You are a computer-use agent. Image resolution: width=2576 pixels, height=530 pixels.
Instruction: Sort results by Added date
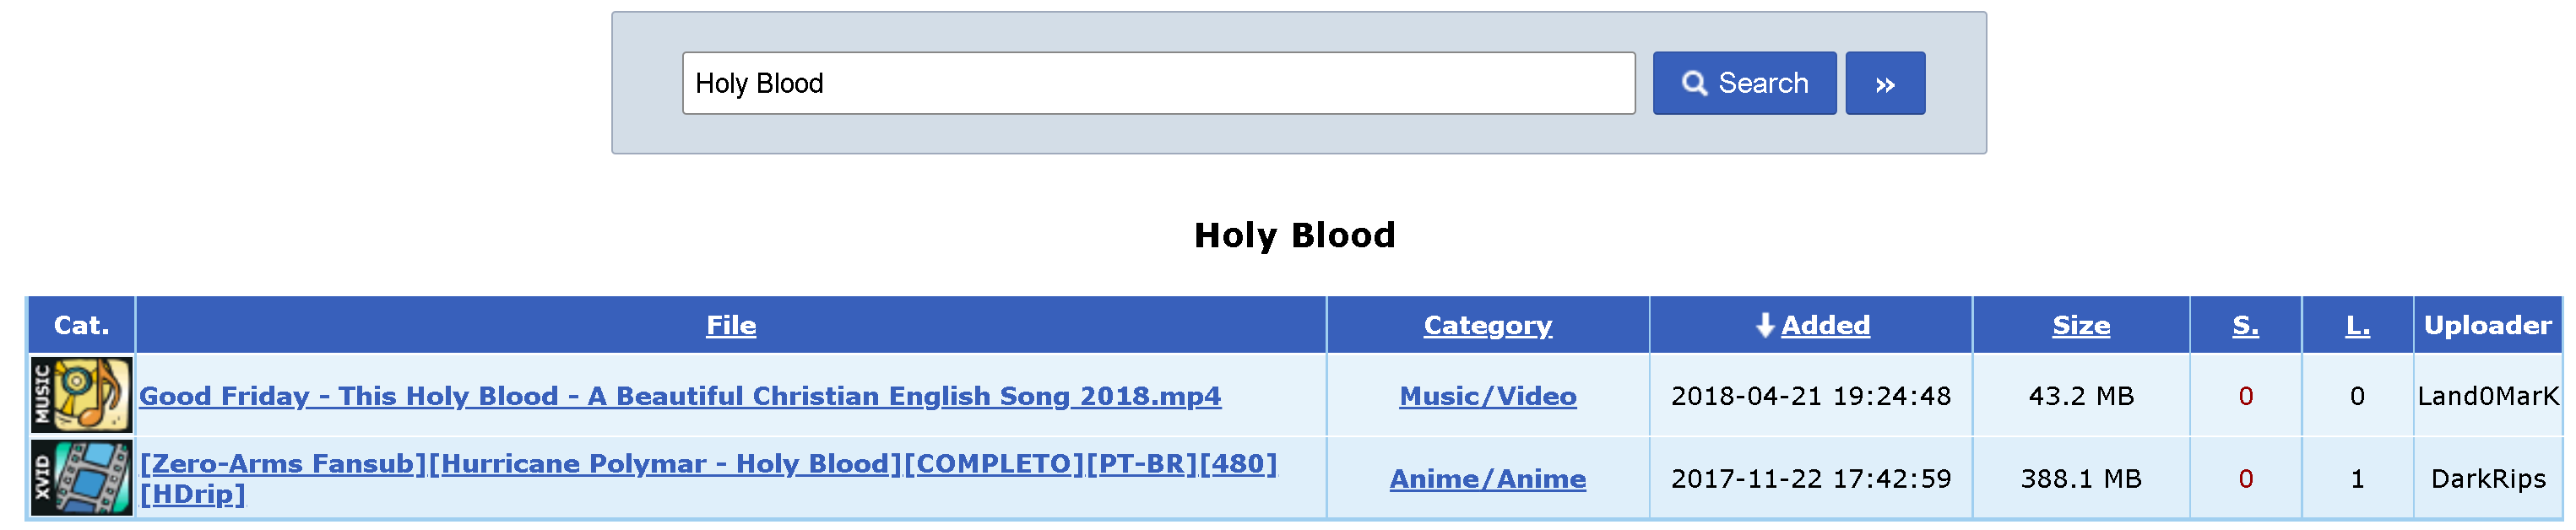coord(1825,325)
